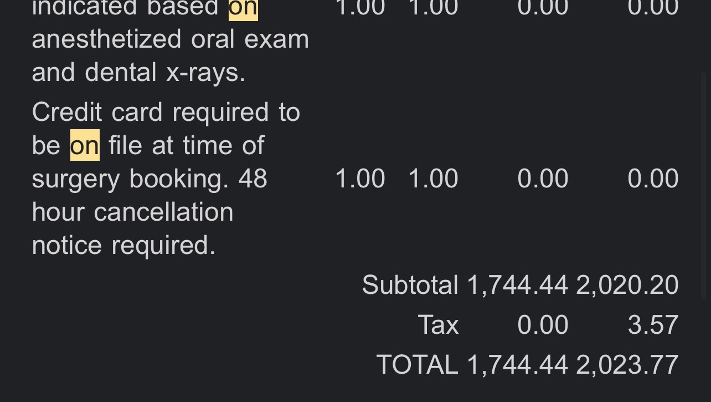Click leftmost 1.00 in the surgery booking row

(360, 179)
